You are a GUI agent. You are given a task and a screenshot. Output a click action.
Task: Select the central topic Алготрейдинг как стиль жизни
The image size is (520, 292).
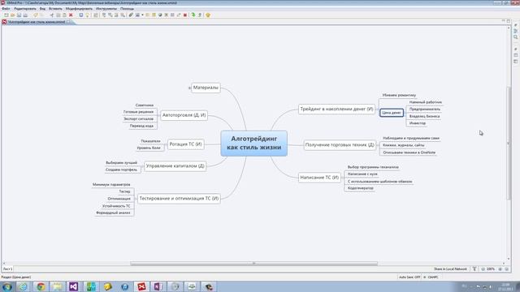pos(253,143)
